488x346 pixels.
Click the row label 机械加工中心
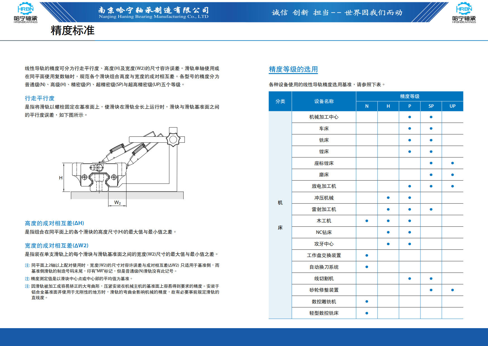tap(324, 117)
